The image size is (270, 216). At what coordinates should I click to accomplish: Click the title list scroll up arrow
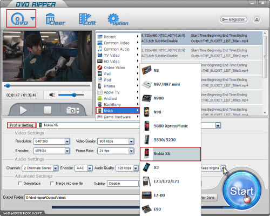coord(265,33)
